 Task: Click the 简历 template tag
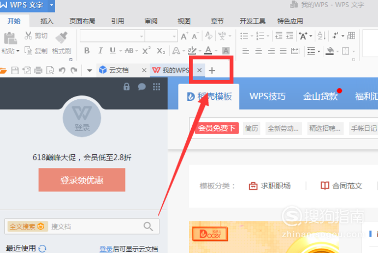coord(251,128)
